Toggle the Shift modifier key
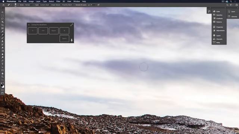This screenshot has width=239, height=134. coord(32,31)
